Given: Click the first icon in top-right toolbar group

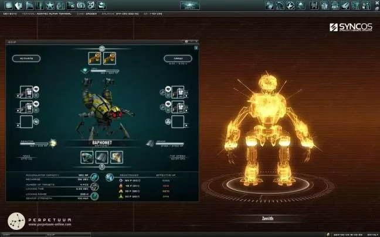Looking at the screenshot, I should [269, 5].
